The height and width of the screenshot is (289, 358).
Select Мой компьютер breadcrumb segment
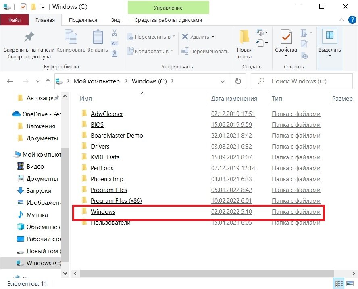click(x=97, y=81)
